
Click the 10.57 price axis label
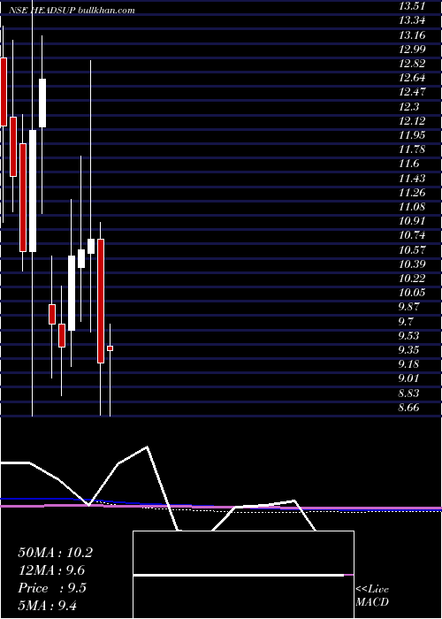[x=412, y=250]
